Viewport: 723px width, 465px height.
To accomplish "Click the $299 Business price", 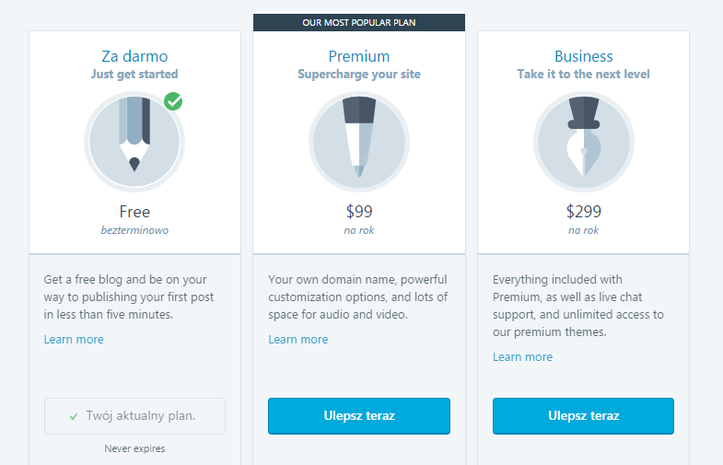I will 583,212.
